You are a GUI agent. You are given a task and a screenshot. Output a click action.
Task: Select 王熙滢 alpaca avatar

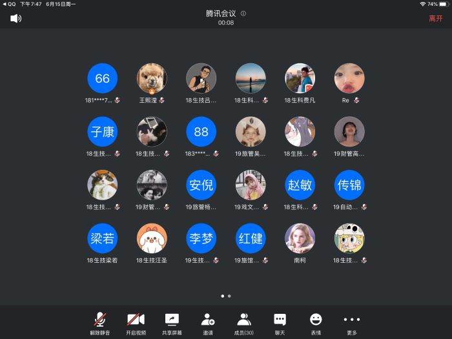(x=152, y=78)
